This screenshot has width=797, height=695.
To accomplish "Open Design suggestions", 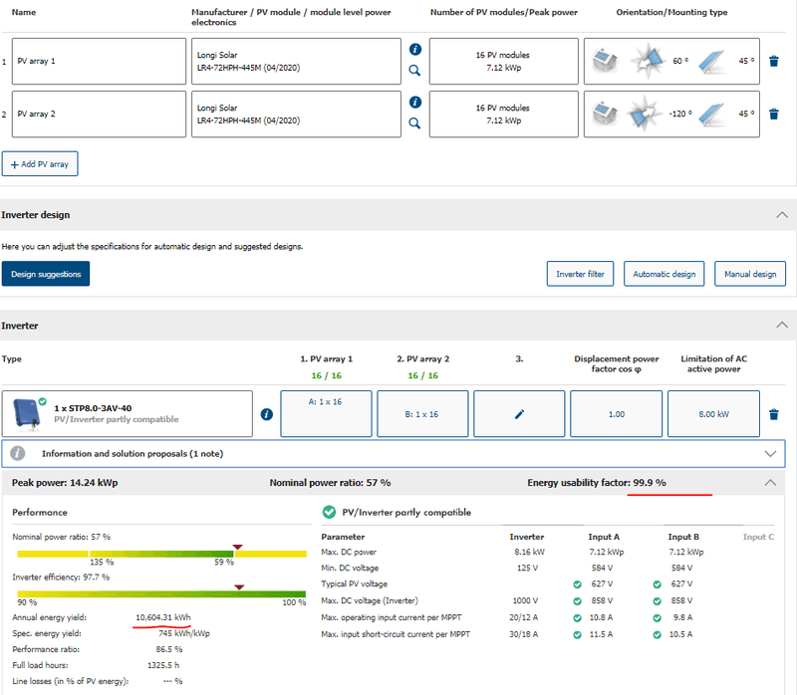I will pyautogui.click(x=46, y=274).
